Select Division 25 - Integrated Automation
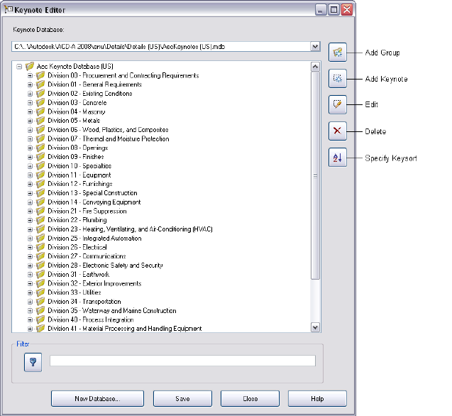Image resolution: width=452 pixels, height=416 pixels. tap(94, 239)
